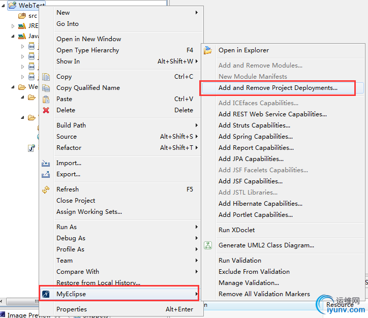Open the Show In submenu arrow
The height and width of the screenshot is (318, 368).
(197, 61)
